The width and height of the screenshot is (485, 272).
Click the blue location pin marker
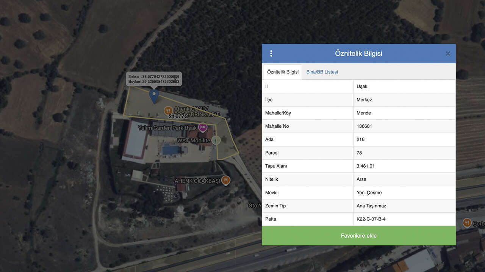click(x=153, y=96)
